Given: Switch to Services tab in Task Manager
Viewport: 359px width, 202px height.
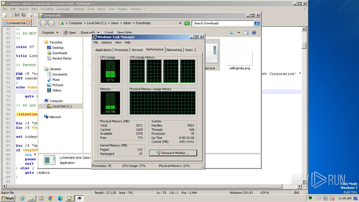Looking at the screenshot, I should click(x=137, y=50).
